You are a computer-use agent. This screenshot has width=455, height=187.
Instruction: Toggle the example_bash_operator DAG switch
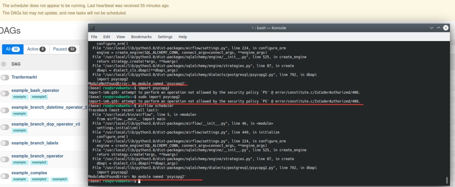click(5, 93)
